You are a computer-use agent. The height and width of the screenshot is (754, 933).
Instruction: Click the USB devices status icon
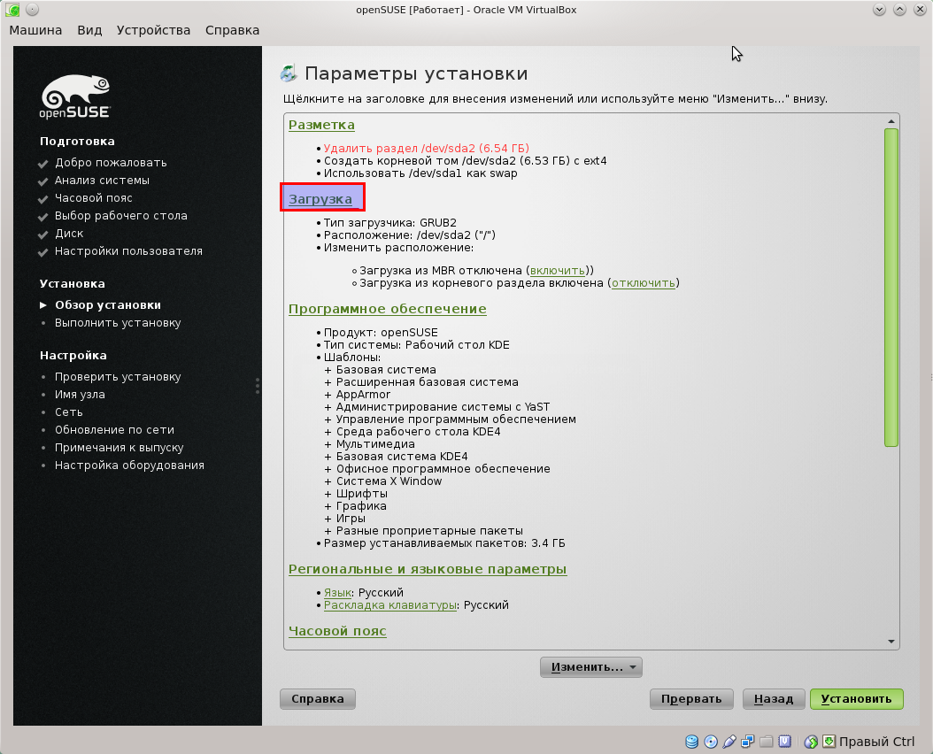pos(729,742)
